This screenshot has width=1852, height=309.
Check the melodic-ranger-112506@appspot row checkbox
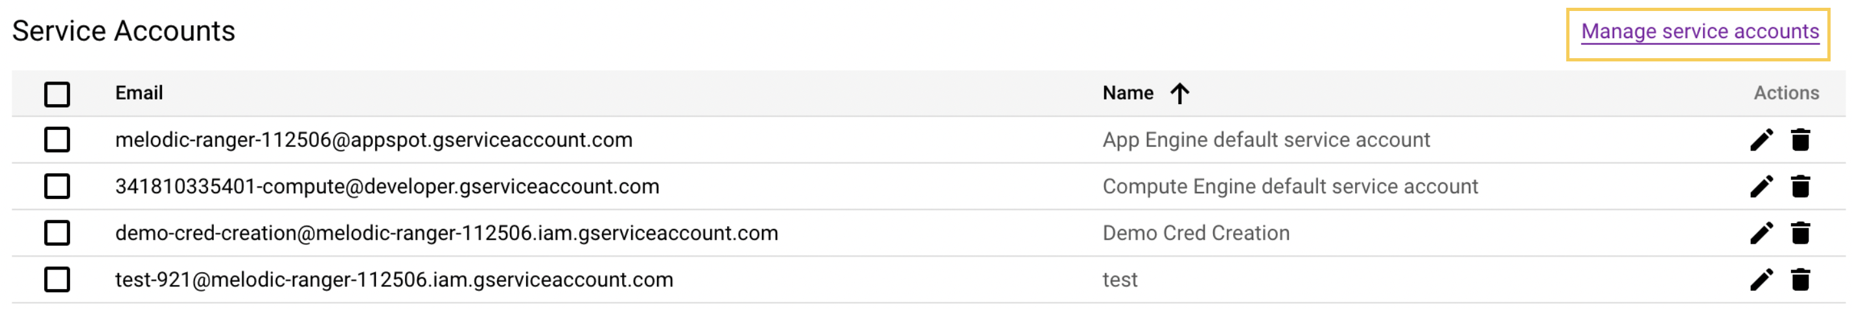57,140
